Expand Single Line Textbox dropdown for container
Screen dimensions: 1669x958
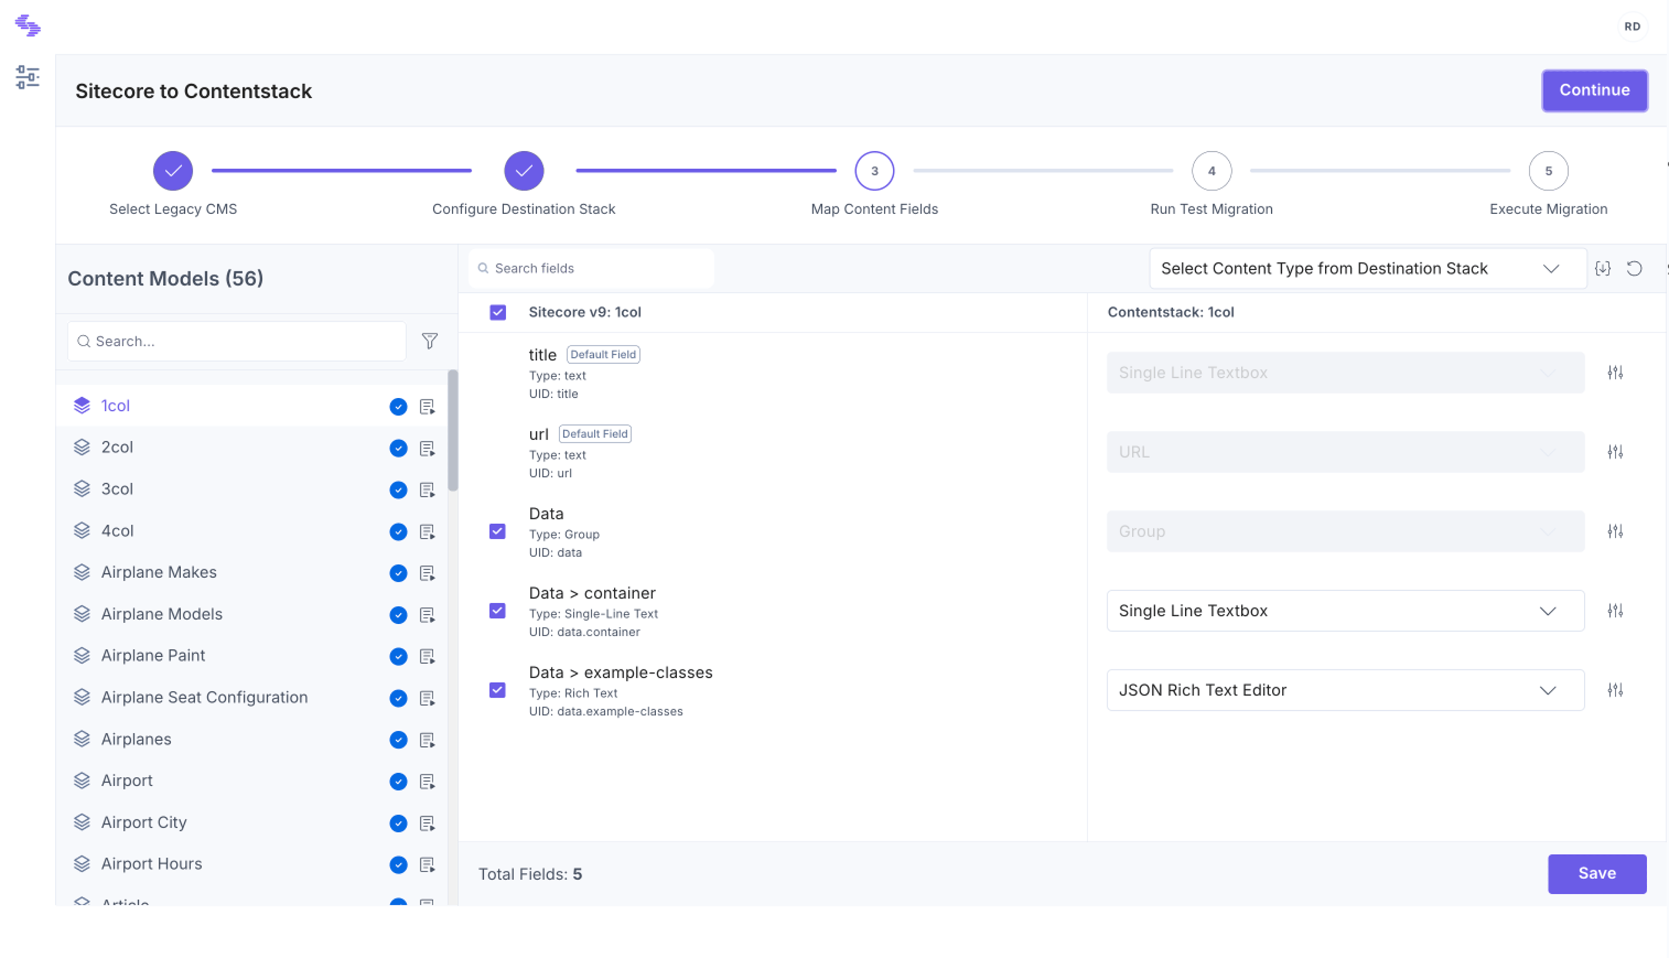tap(1345, 611)
